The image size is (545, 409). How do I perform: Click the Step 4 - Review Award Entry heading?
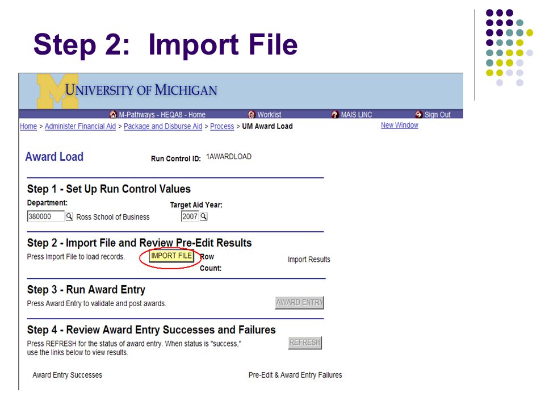click(x=151, y=329)
